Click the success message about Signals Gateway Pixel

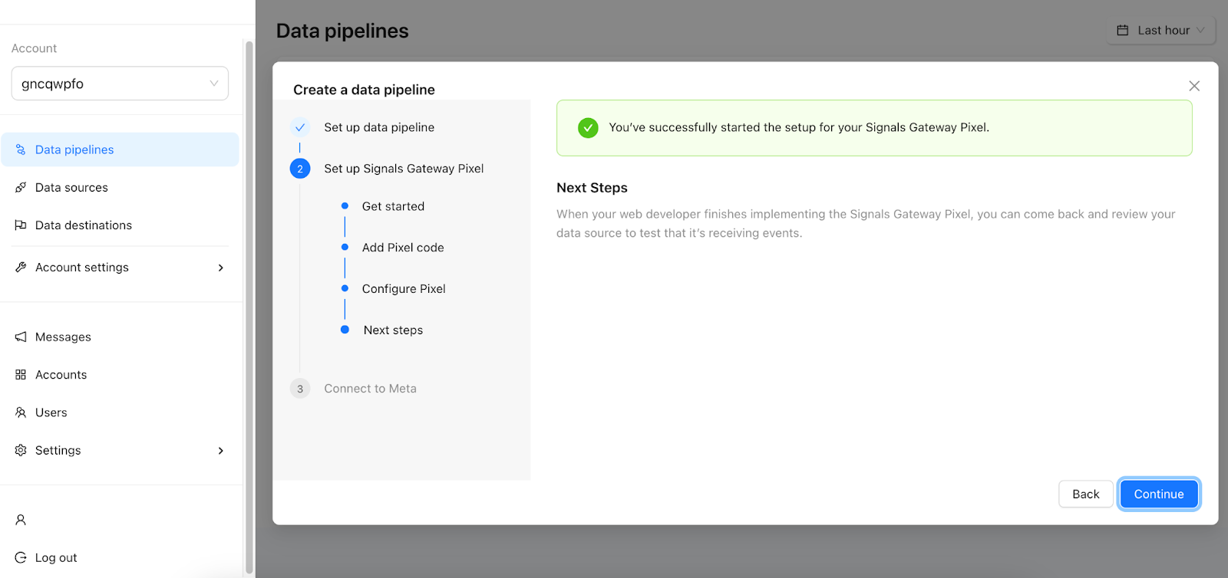[x=799, y=127]
